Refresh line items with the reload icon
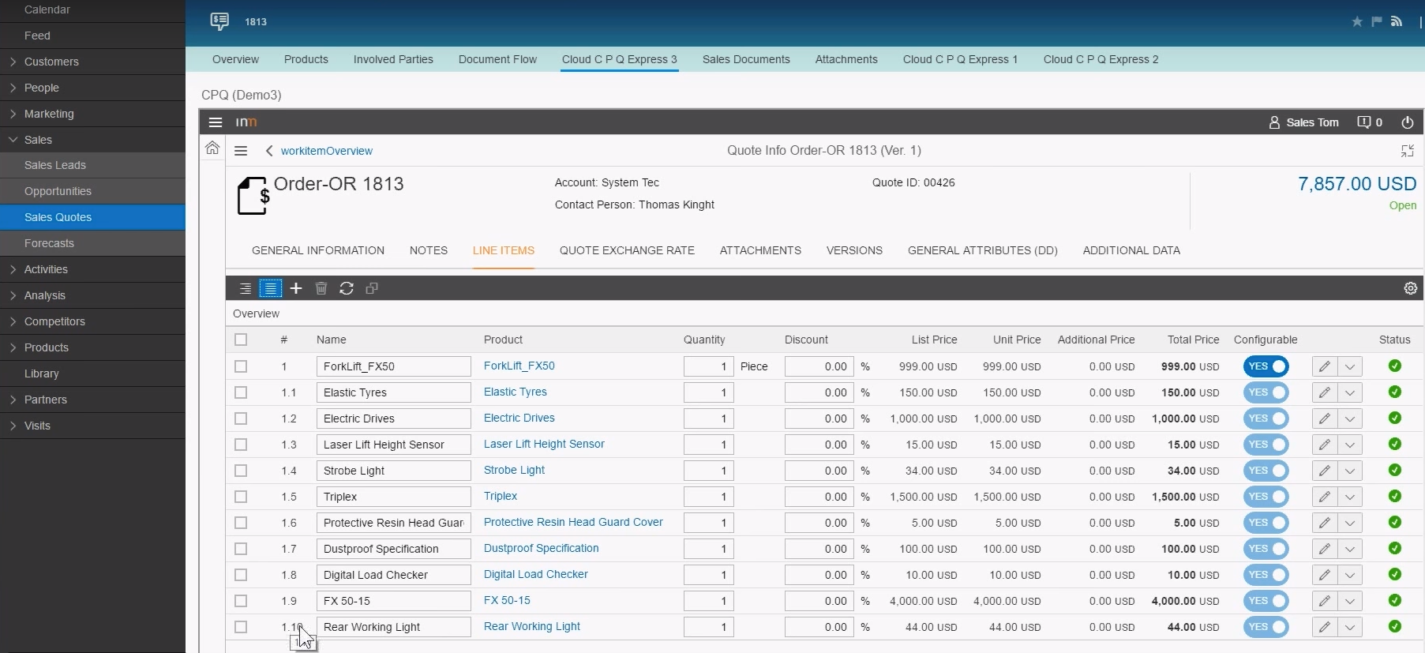1425x653 pixels. tap(347, 288)
